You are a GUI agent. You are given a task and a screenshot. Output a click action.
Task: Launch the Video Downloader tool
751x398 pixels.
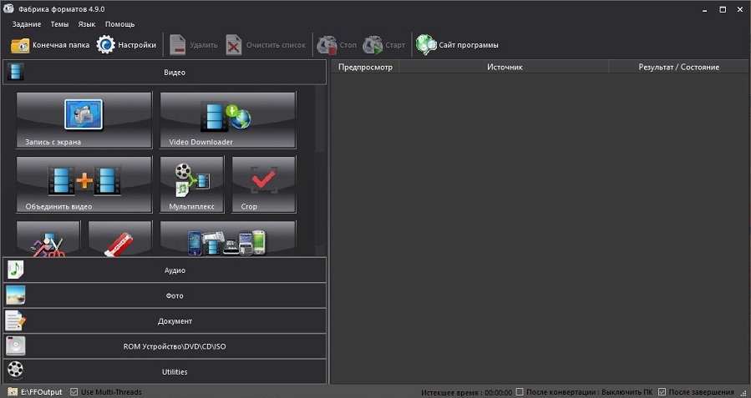pos(227,119)
